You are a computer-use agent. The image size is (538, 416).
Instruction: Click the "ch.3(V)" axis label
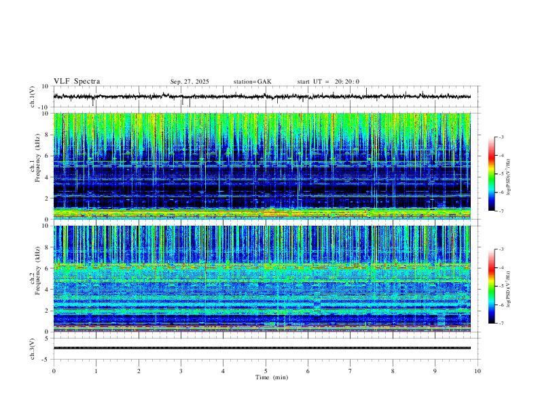point(33,349)
